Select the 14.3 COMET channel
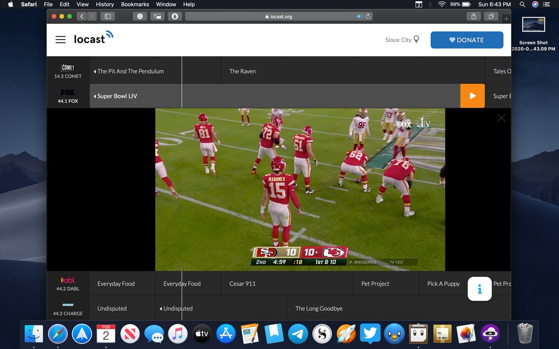559x349 pixels. [x=68, y=71]
